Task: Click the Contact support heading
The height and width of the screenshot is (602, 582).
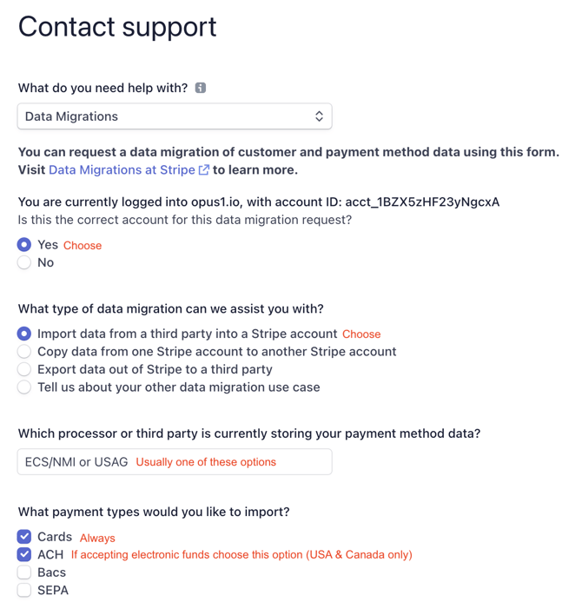Action: 117,27
